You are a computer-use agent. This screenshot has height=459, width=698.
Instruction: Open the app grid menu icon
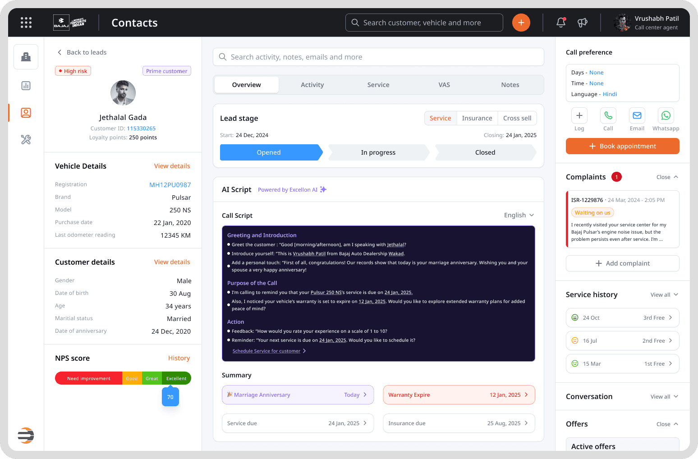click(x=26, y=23)
